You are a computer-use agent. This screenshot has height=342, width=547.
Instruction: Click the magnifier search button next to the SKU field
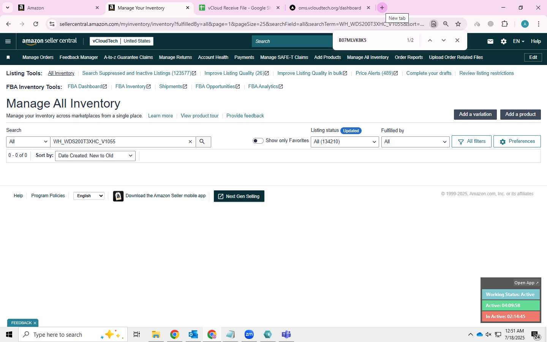(x=203, y=142)
